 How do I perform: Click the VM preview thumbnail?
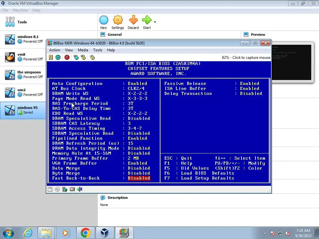pyautogui.click(x=292, y=62)
